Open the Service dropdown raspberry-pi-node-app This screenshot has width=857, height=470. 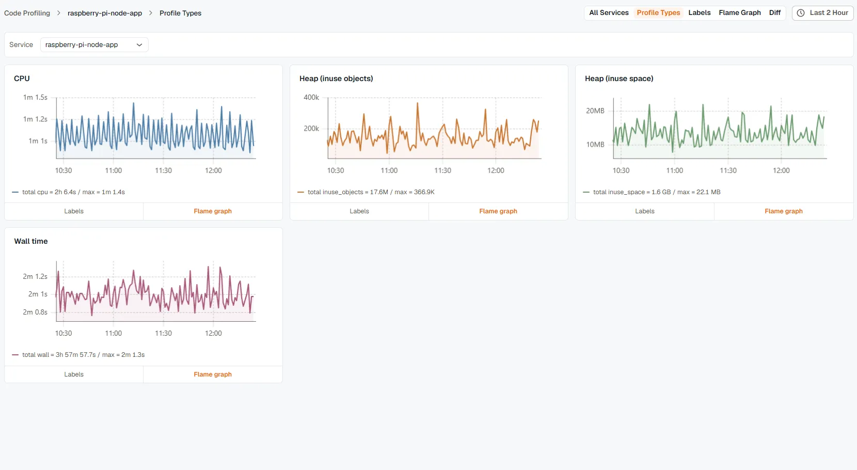pos(94,45)
